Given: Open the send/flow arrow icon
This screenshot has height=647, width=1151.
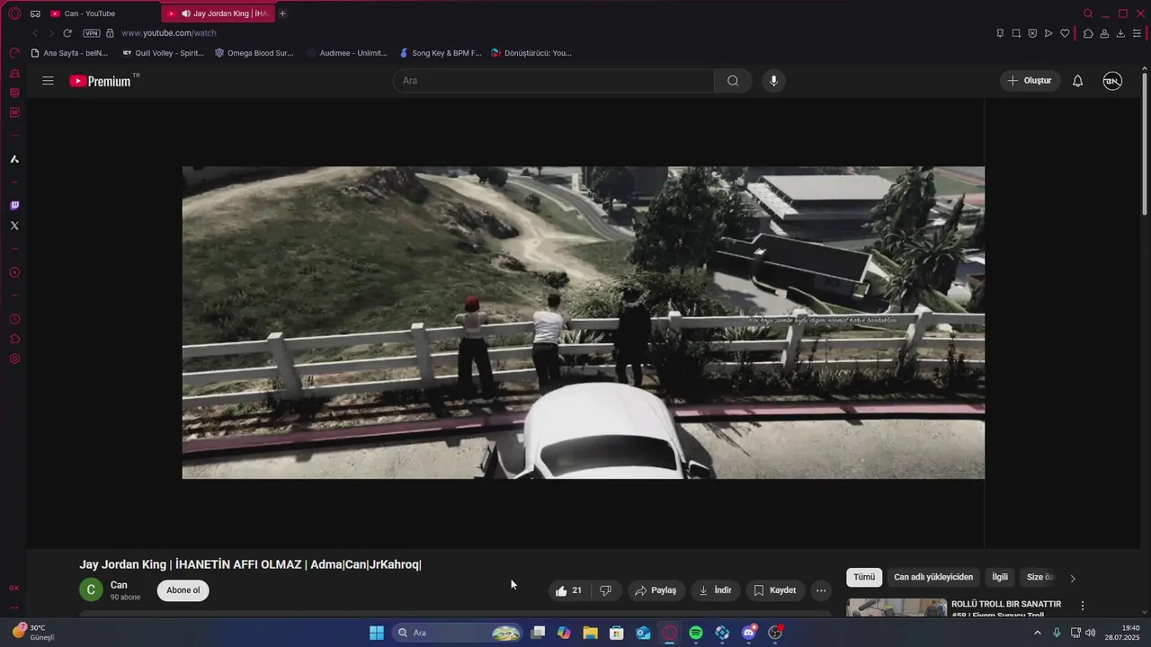Looking at the screenshot, I should [1048, 33].
